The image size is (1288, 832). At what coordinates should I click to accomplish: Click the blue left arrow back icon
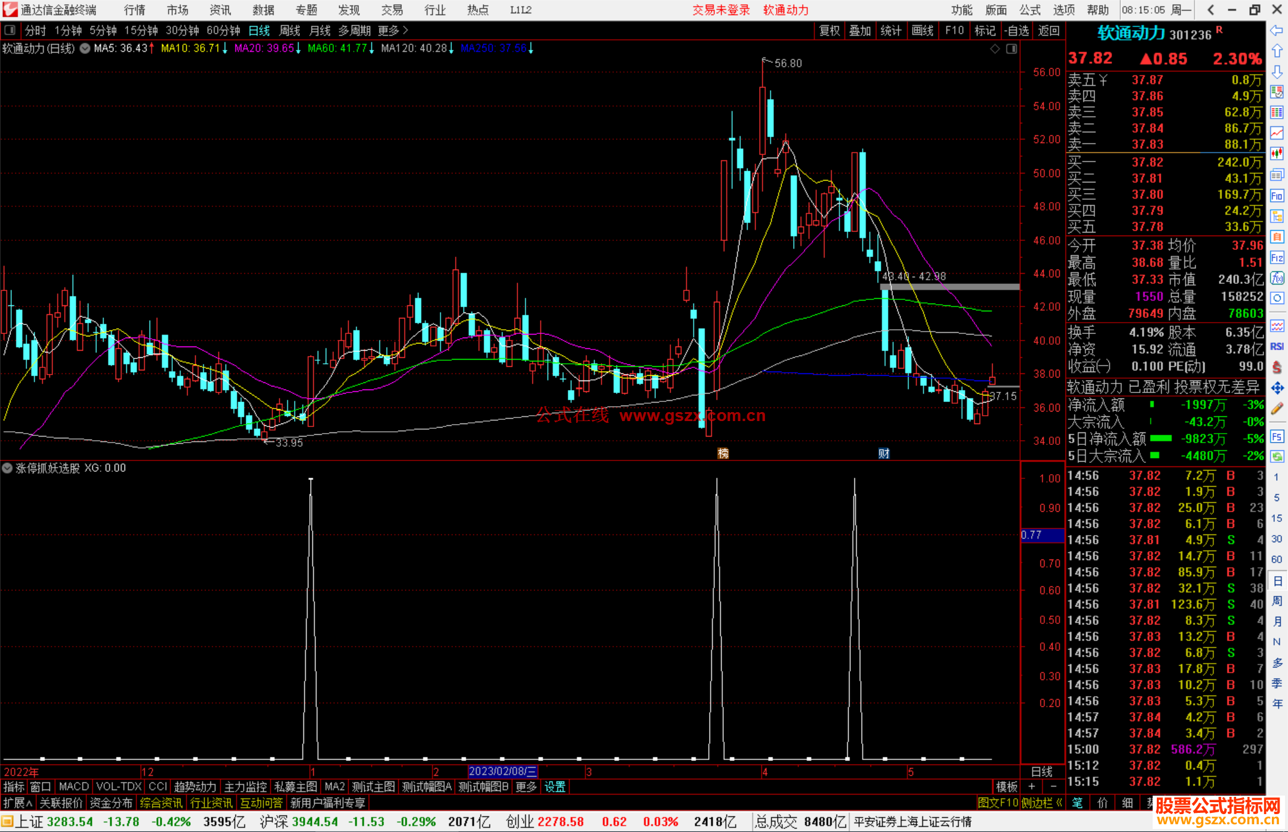tap(1277, 30)
